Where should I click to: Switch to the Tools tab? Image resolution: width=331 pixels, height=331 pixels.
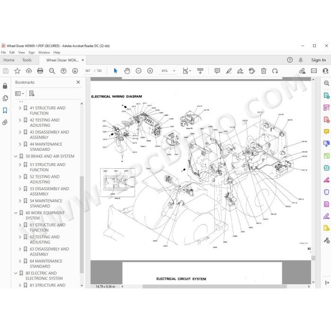click(x=27, y=60)
